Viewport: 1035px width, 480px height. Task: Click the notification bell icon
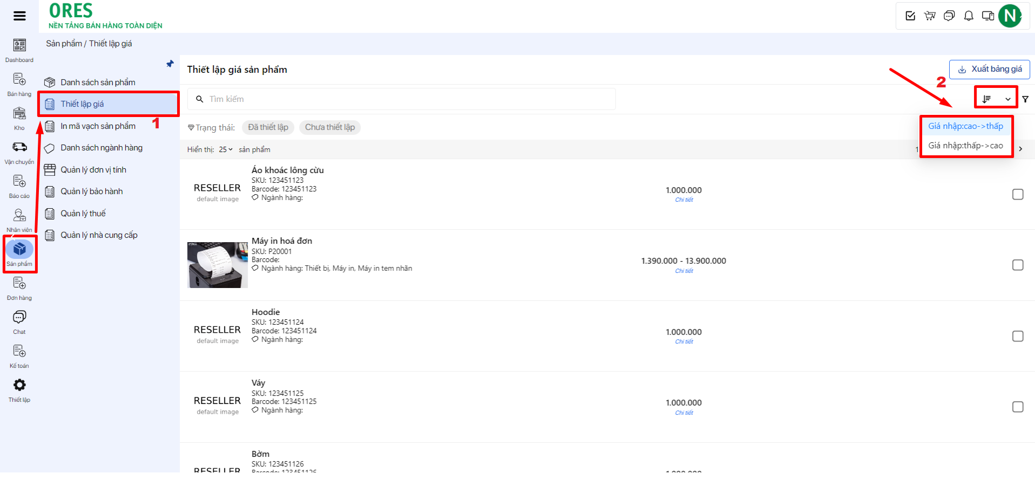[x=969, y=16]
